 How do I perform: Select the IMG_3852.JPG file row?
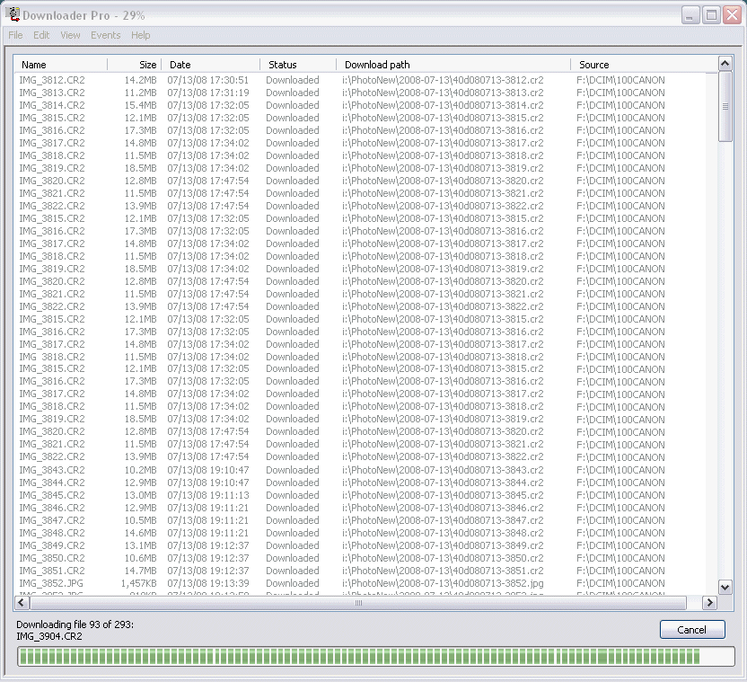coord(52,583)
